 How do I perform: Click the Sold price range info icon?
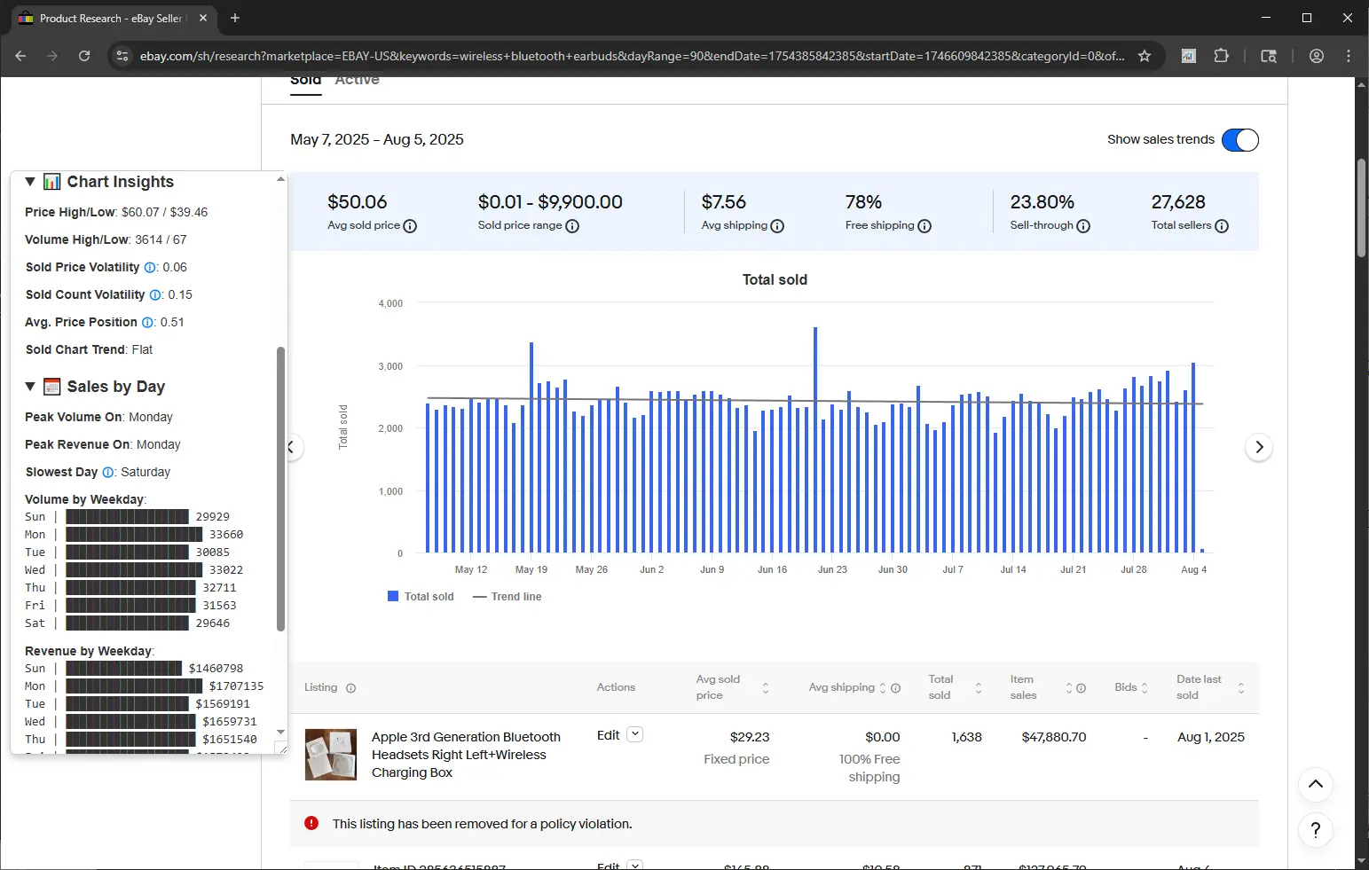pyautogui.click(x=572, y=226)
